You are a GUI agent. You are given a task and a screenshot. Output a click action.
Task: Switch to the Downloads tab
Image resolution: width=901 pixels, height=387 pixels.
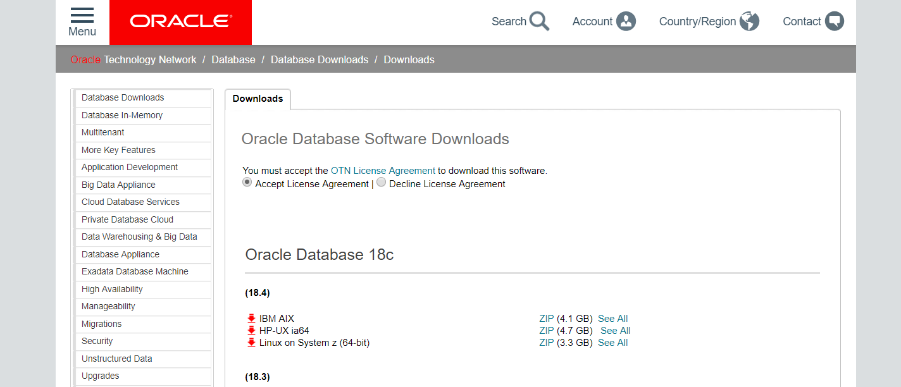[258, 99]
